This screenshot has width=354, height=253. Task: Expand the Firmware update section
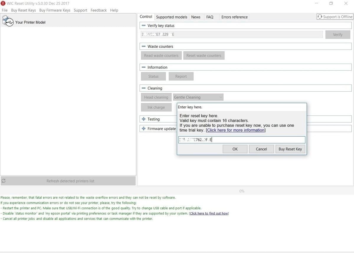tap(144, 129)
